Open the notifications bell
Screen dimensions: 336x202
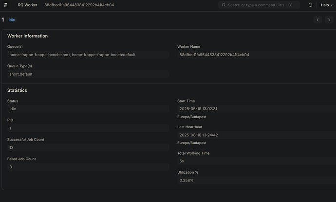(x=311, y=5)
